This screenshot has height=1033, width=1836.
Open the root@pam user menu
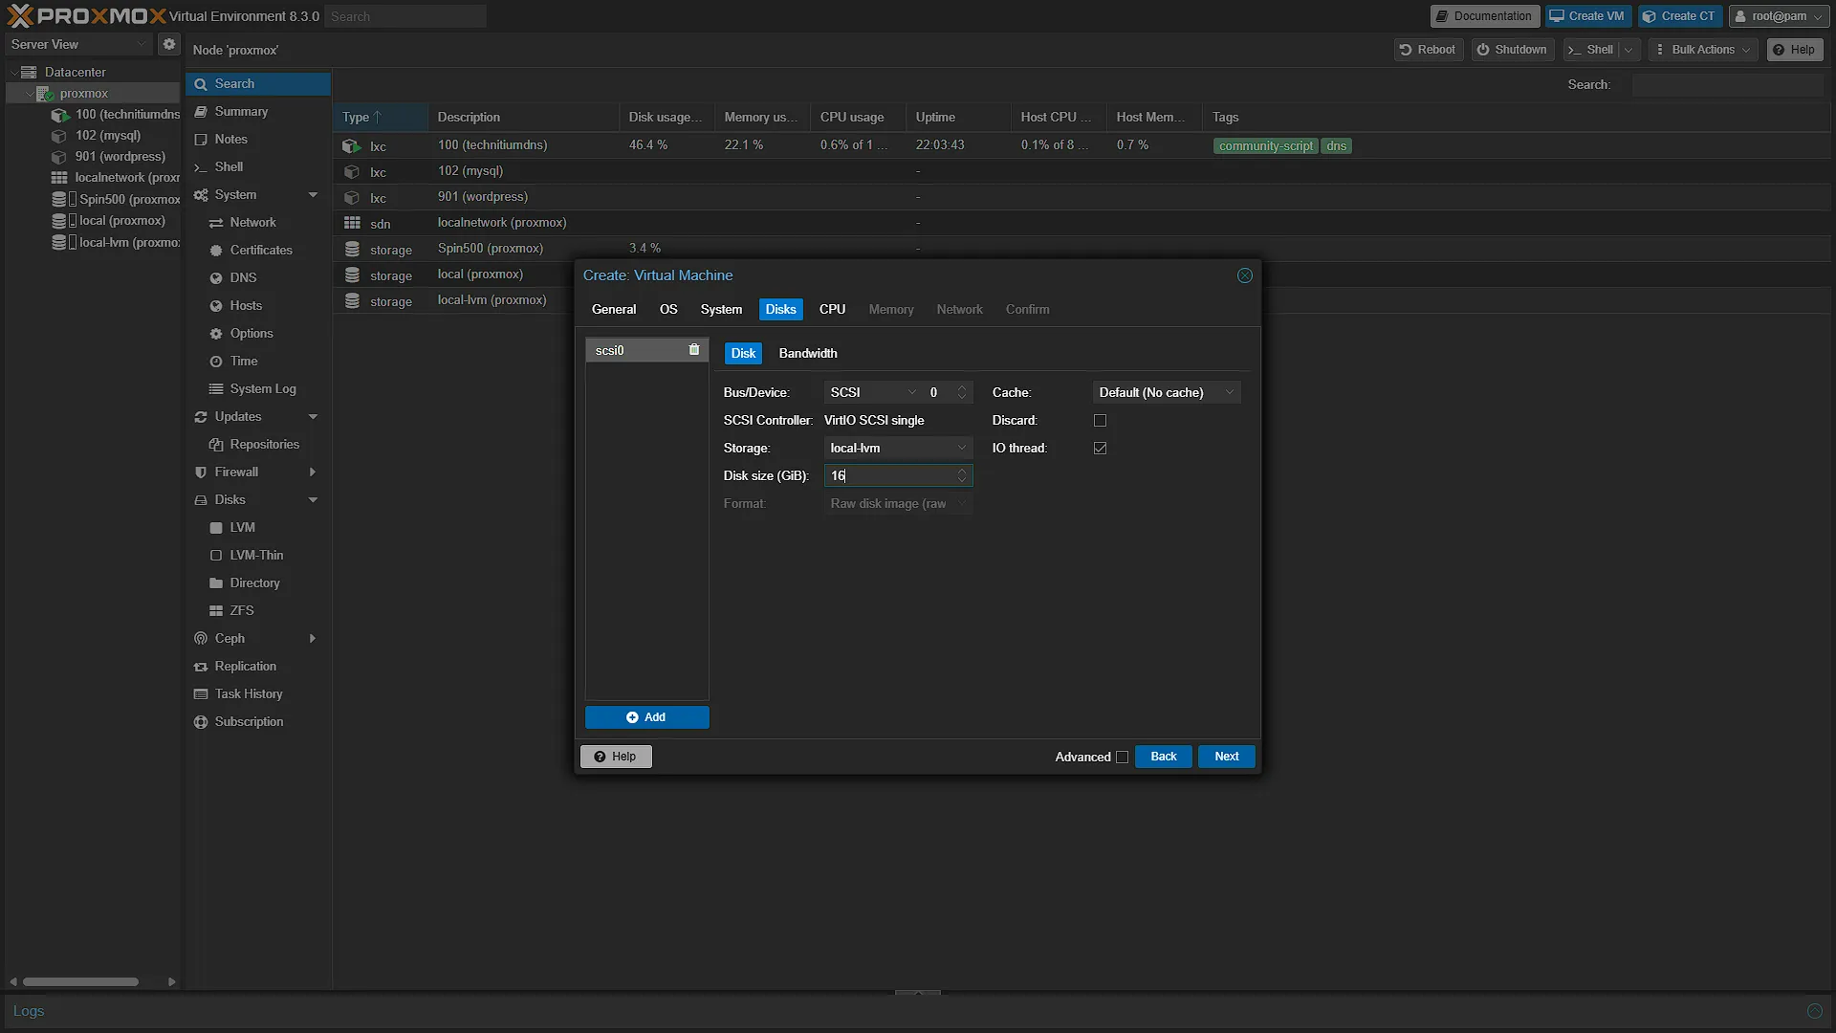pyautogui.click(x=1778, y=16)
